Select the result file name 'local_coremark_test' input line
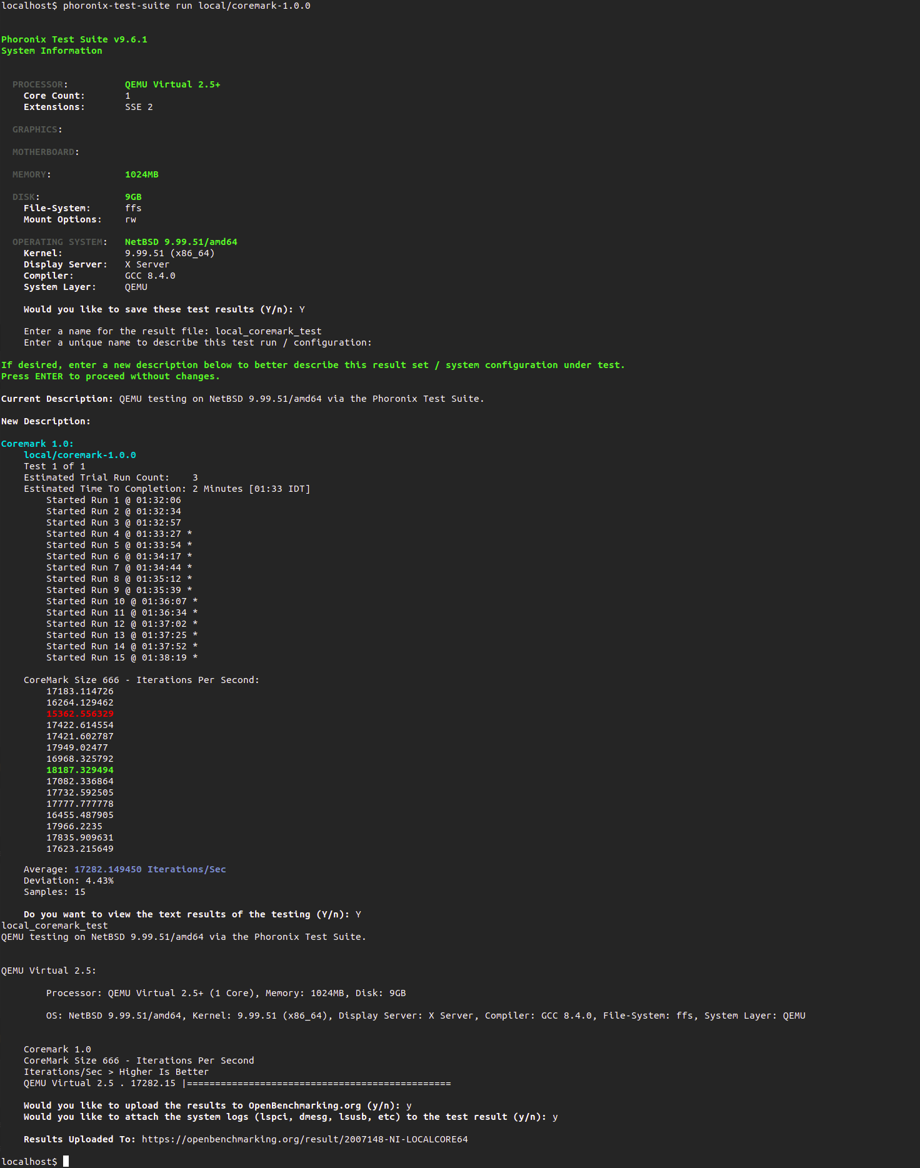 pyautogui.click(x=172, y=331)
